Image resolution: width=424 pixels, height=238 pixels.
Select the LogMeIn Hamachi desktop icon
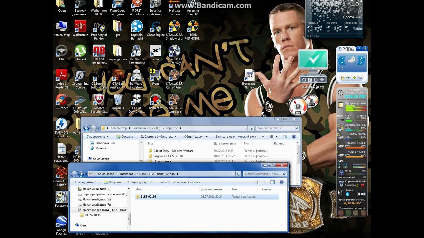pos(137,30)
